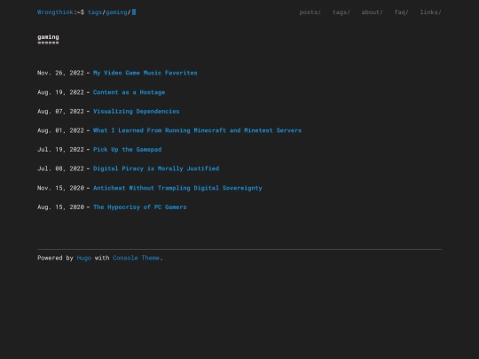
Task: Click the date Aug. 01, 2022
Action: [60, 130]
